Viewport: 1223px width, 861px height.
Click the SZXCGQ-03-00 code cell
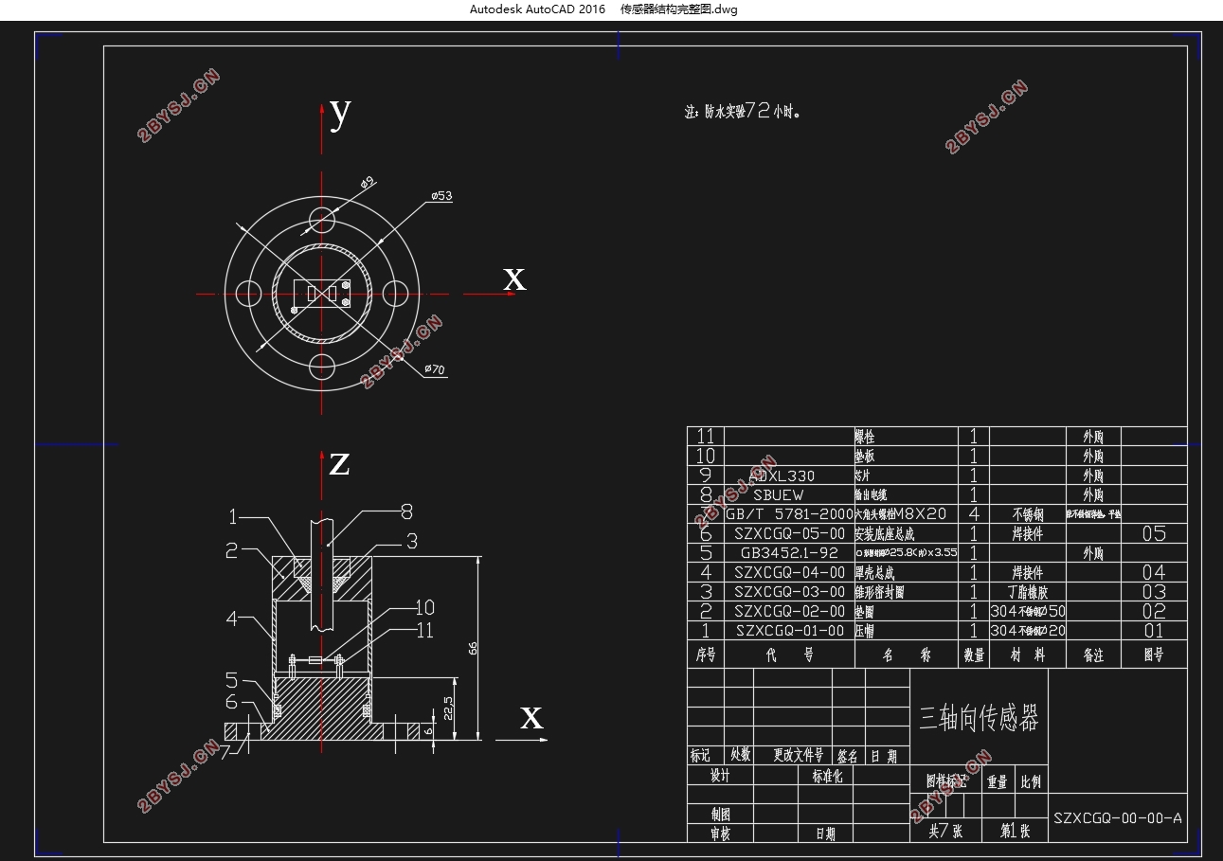coord(789,592)
